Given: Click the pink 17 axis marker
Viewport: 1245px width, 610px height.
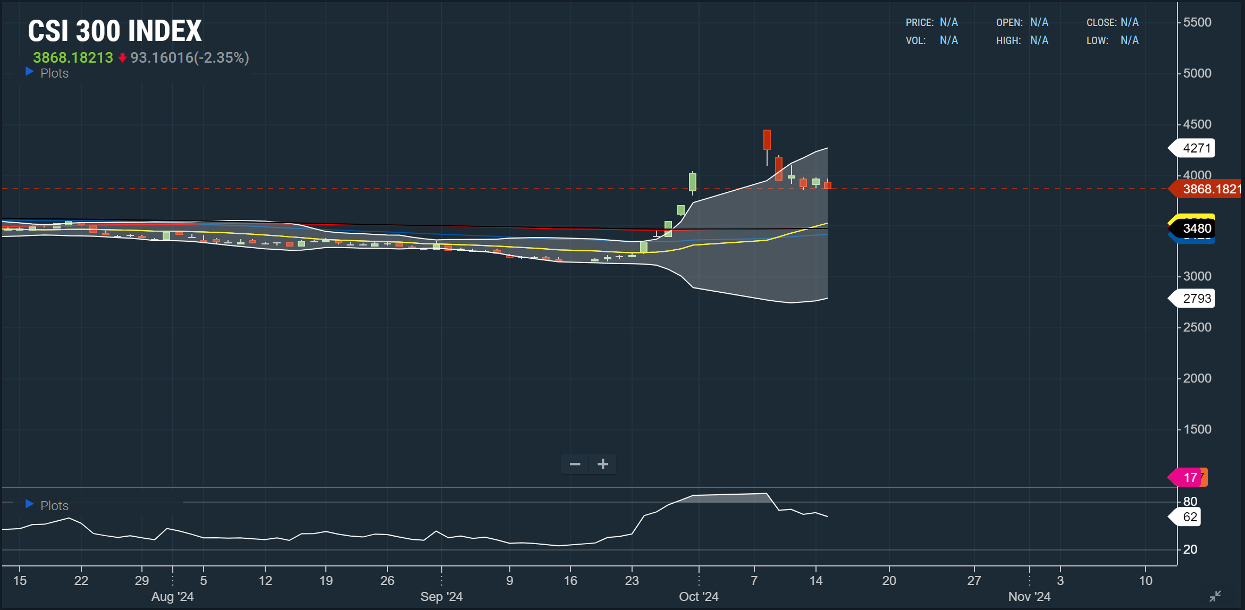Looking at the screenshot, I should tap(1190, 477).
